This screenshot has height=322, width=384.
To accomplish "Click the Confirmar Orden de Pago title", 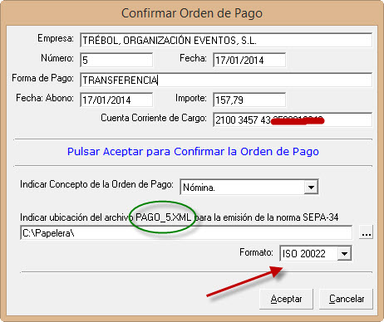I will [192, 13].
